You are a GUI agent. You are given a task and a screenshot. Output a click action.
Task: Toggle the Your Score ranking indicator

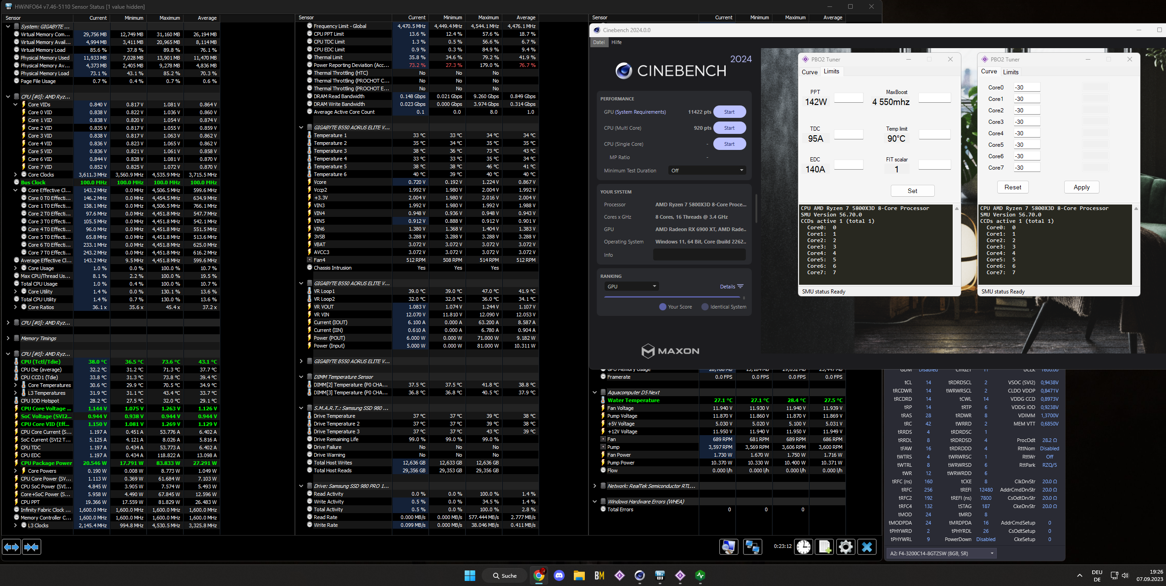(662, 307)
